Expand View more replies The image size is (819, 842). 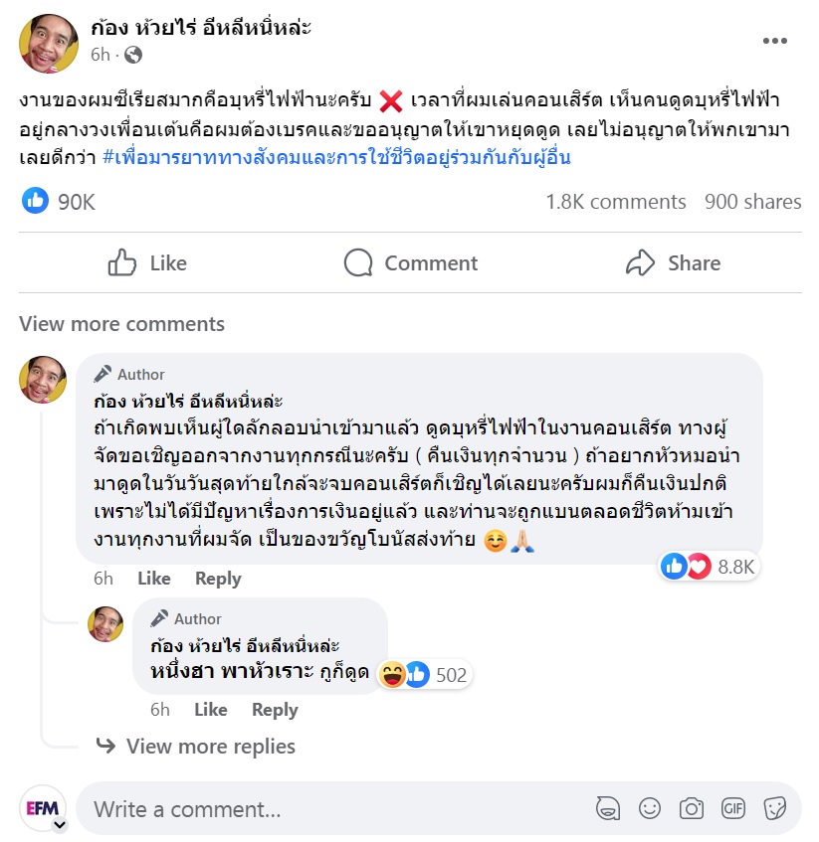coord(211,747)
